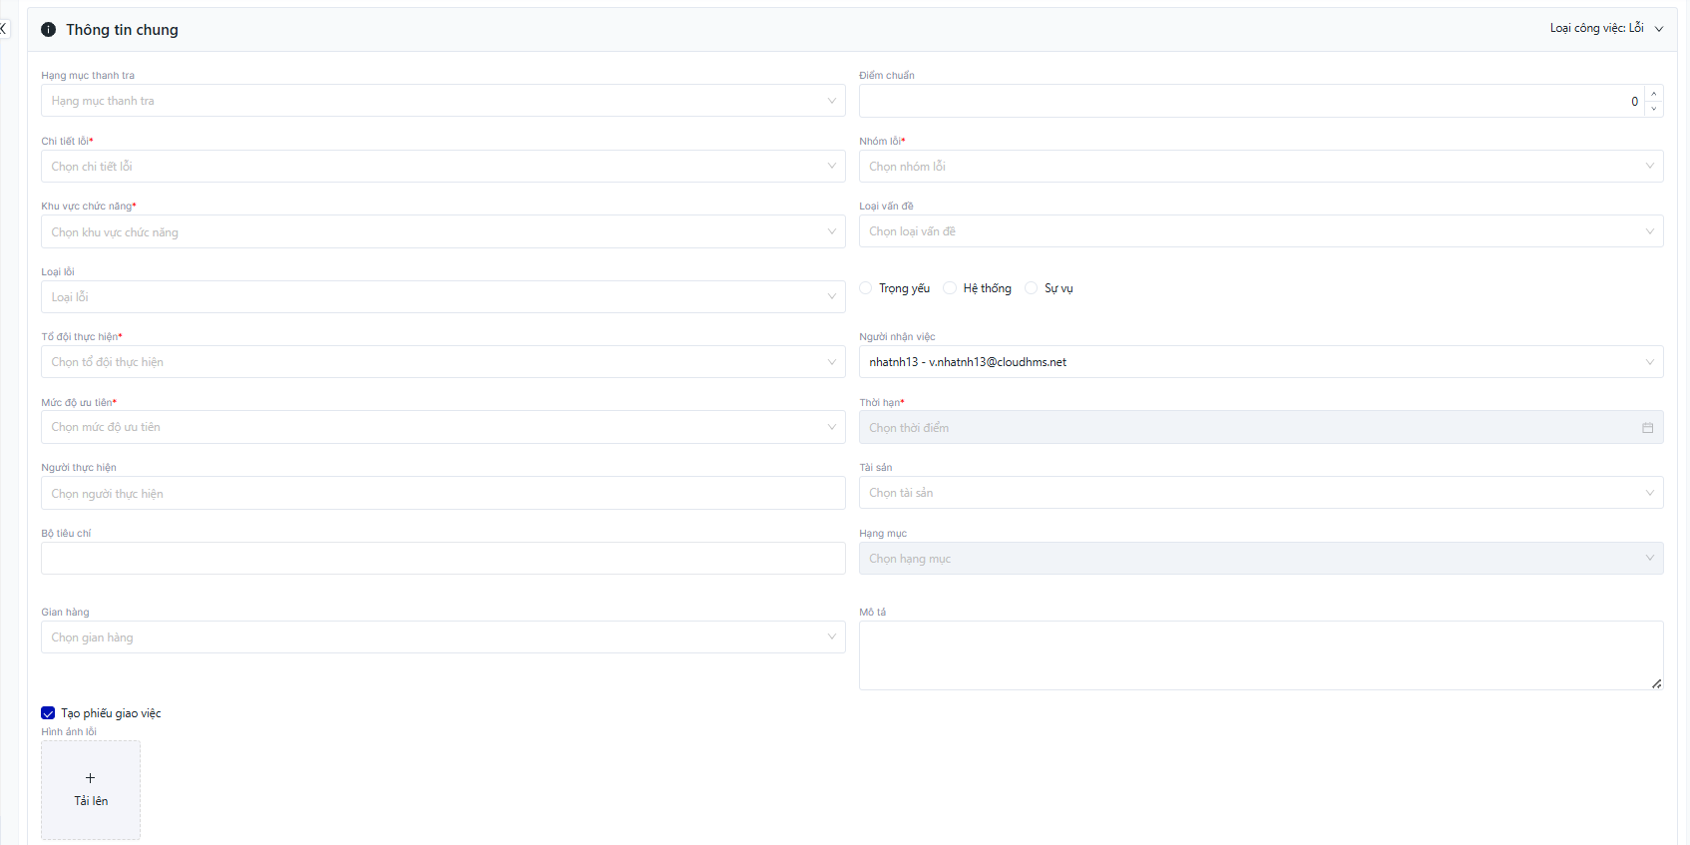This screenshot has width=1690, height=845.
Task: Select the Trọng yếu radio option
Action: click(866, 288)
